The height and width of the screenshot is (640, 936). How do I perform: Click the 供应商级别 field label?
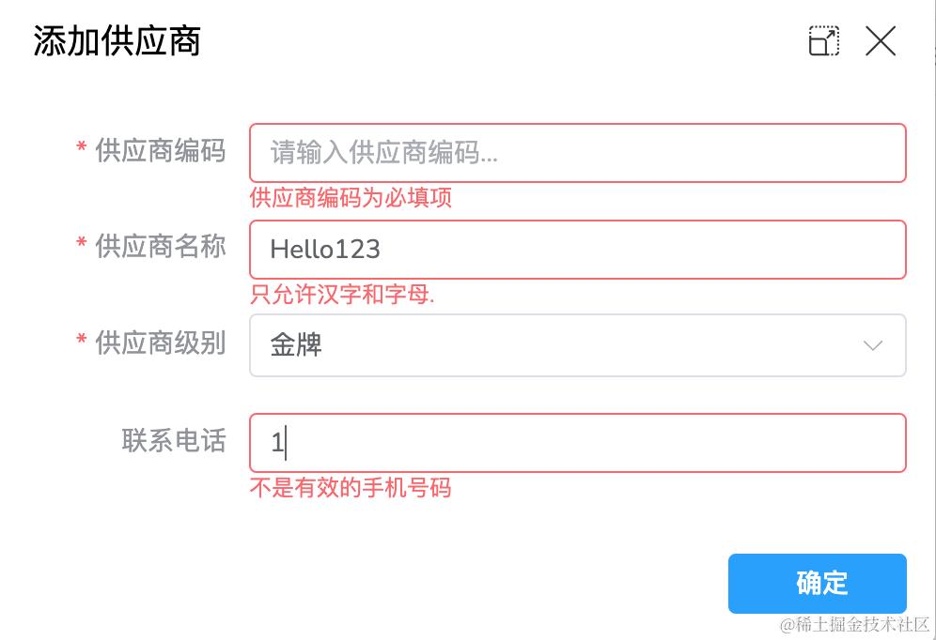[x=160, y=343]
